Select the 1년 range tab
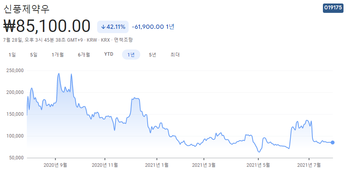The height and width of the screenshot is (173, 347). point(131,55)
